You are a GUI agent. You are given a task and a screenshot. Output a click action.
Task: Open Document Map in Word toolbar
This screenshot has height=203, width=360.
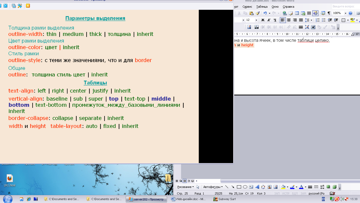[x=323, y=13]
